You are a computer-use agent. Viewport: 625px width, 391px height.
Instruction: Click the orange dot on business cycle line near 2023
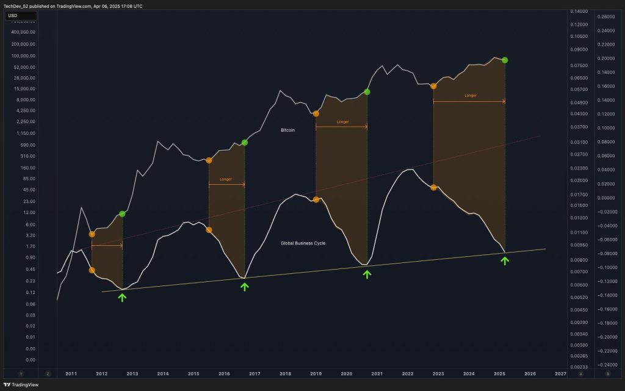pos(434,187)
